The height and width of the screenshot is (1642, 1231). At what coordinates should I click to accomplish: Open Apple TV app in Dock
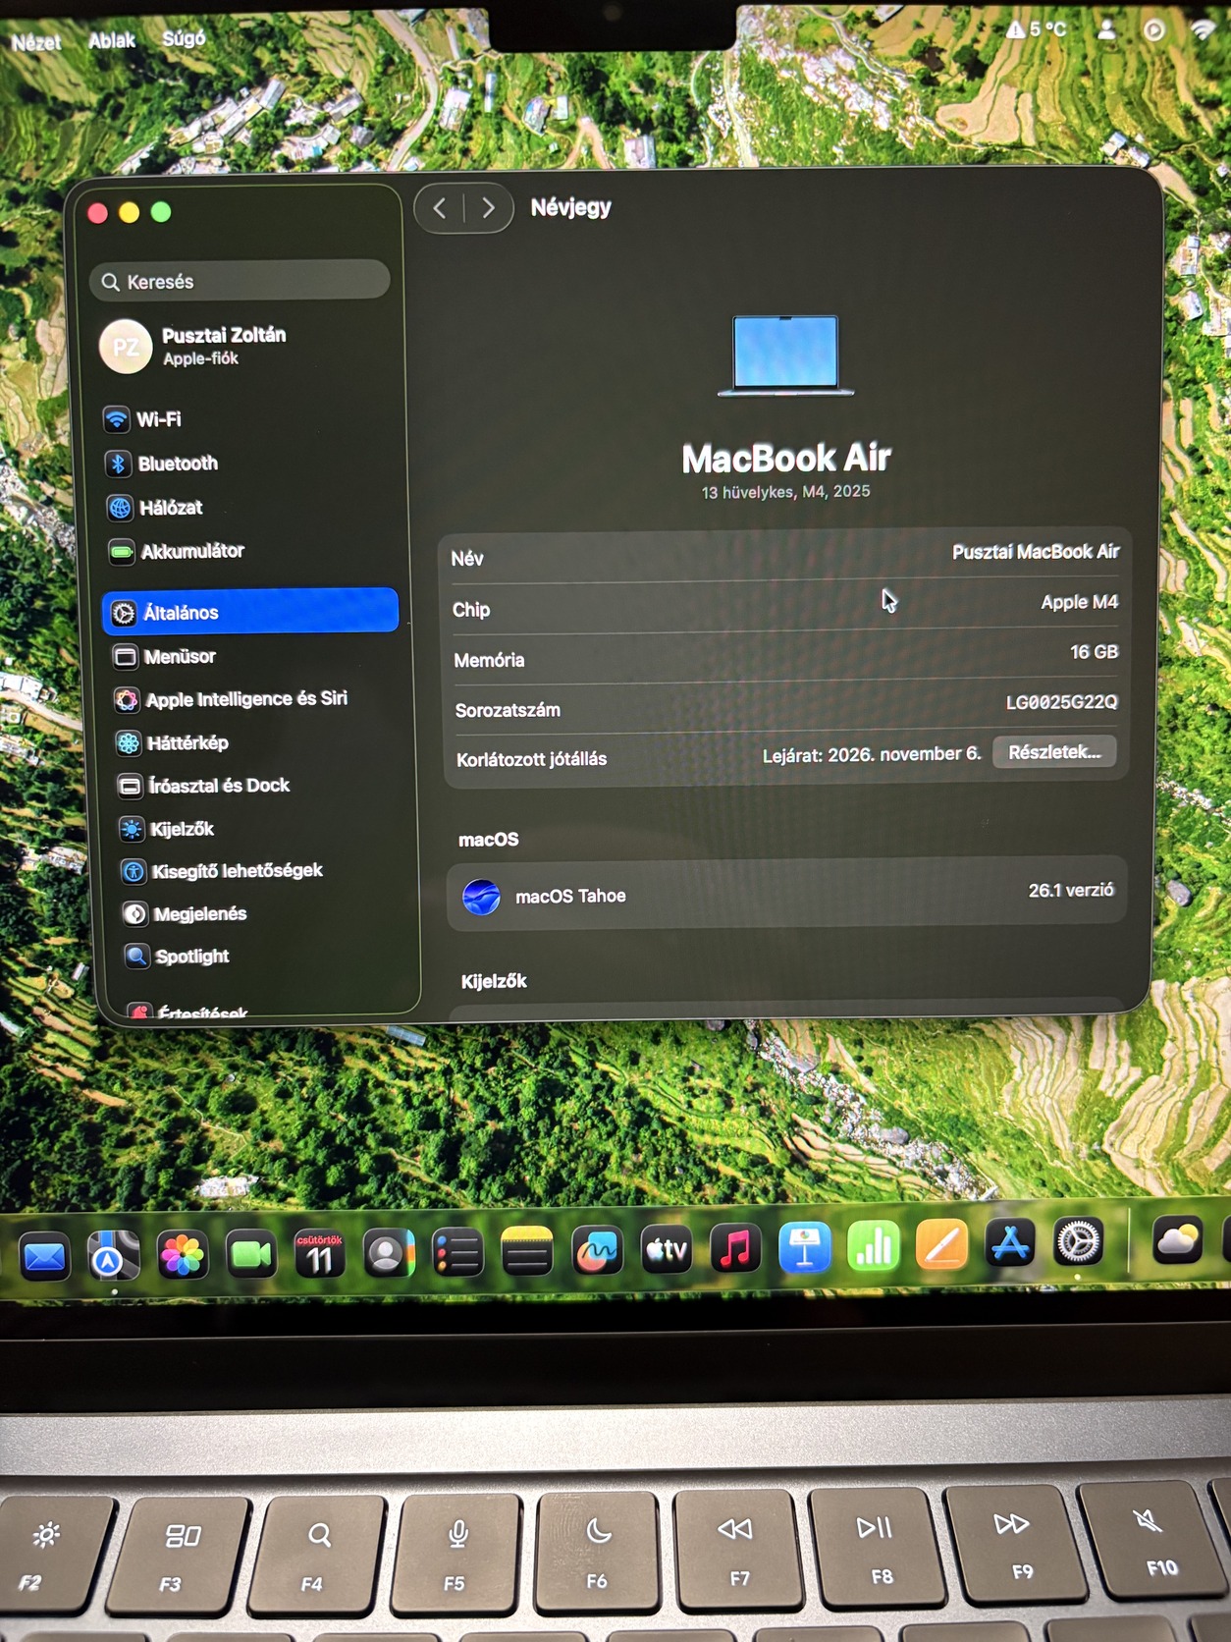coord(667,1250)
